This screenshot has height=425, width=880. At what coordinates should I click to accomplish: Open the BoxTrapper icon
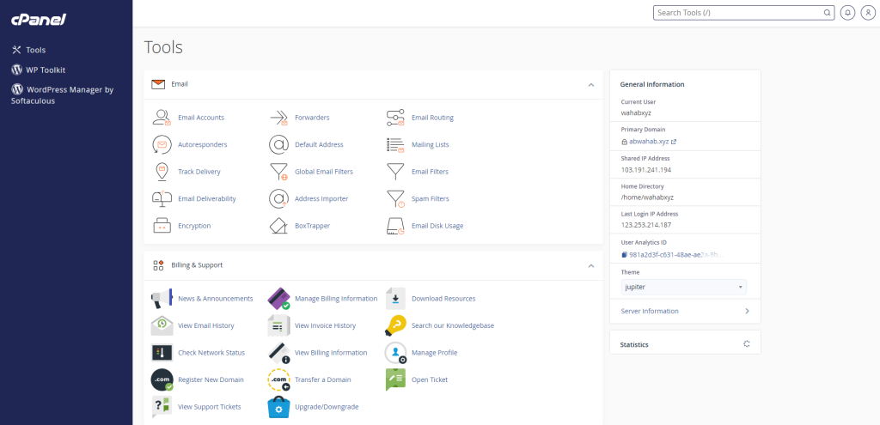pos(278,226)
